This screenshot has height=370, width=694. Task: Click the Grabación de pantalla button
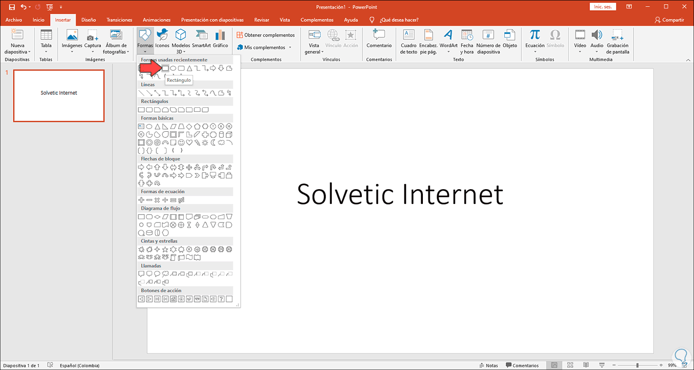click(618, 42)
